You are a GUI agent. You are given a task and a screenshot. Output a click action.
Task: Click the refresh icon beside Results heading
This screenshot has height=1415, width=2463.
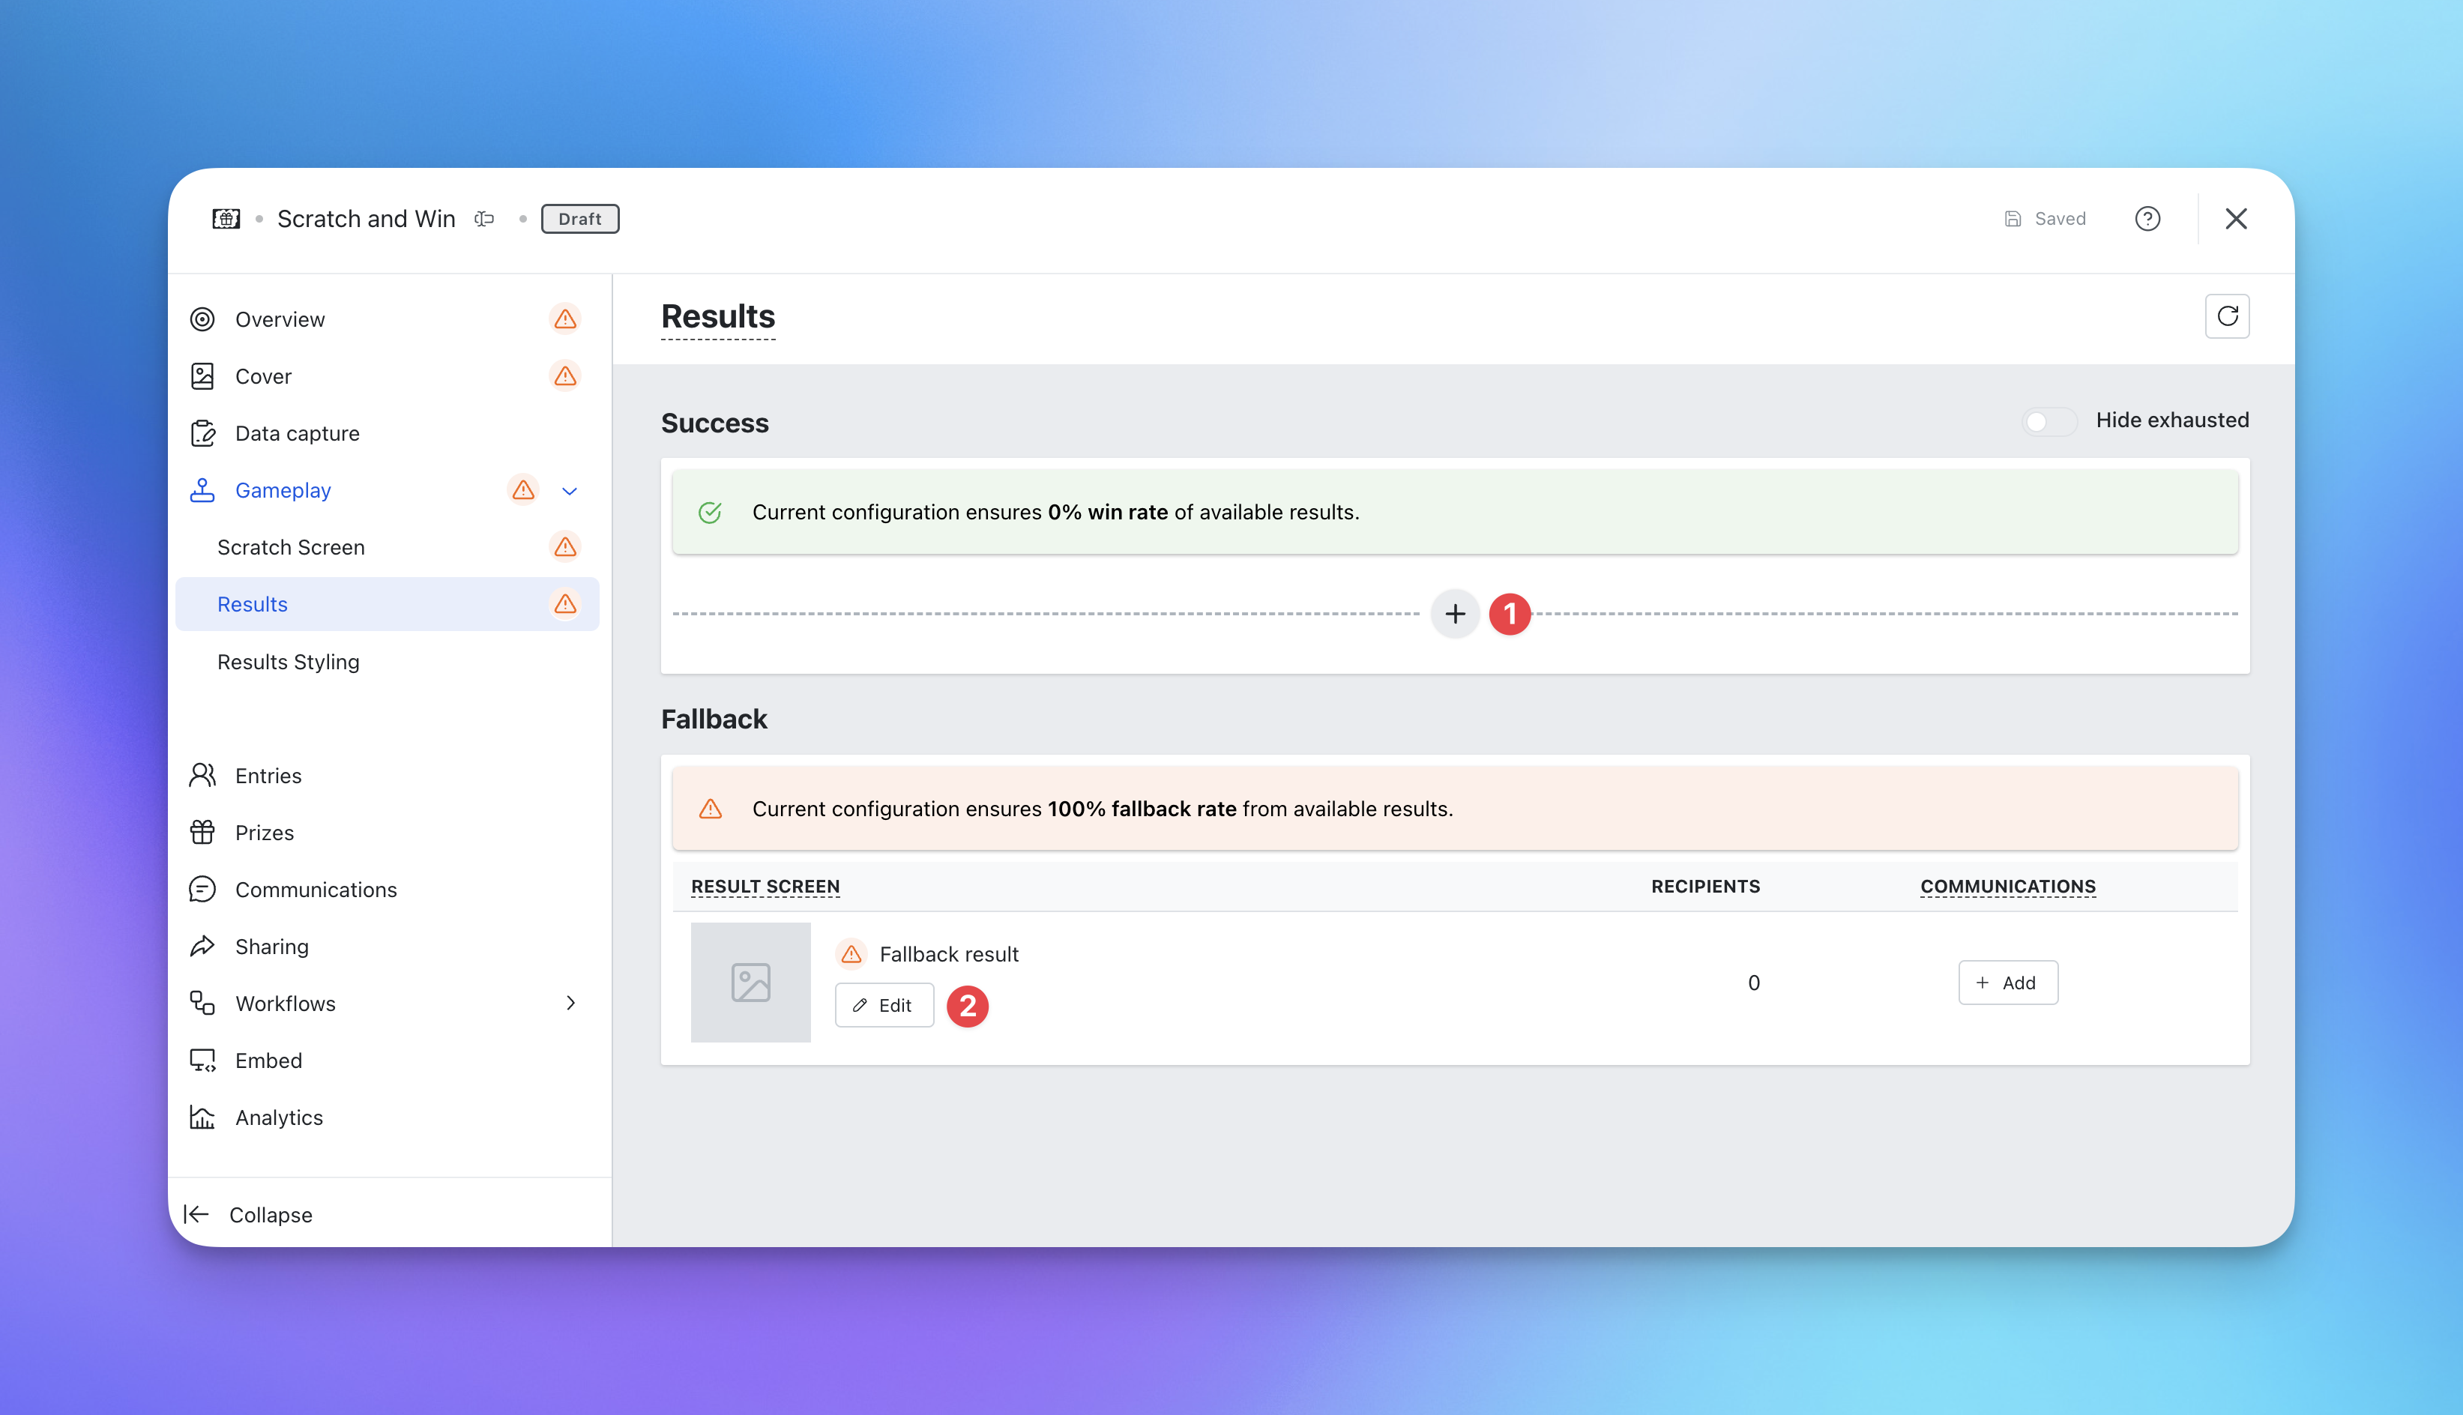pos(2226,316)
